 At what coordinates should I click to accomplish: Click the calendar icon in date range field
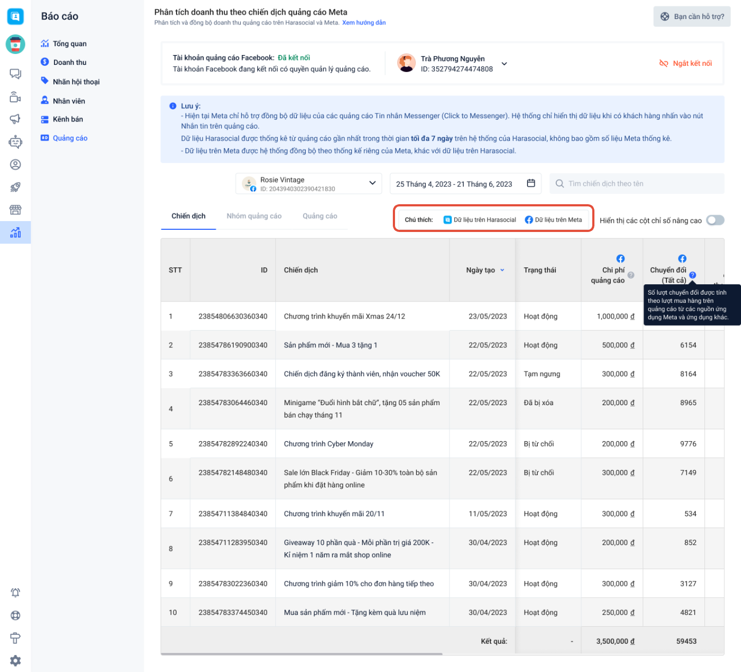(531, 184)
